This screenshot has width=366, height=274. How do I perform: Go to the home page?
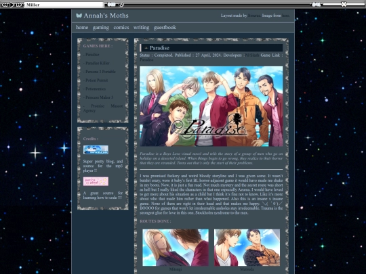point(82,27)
